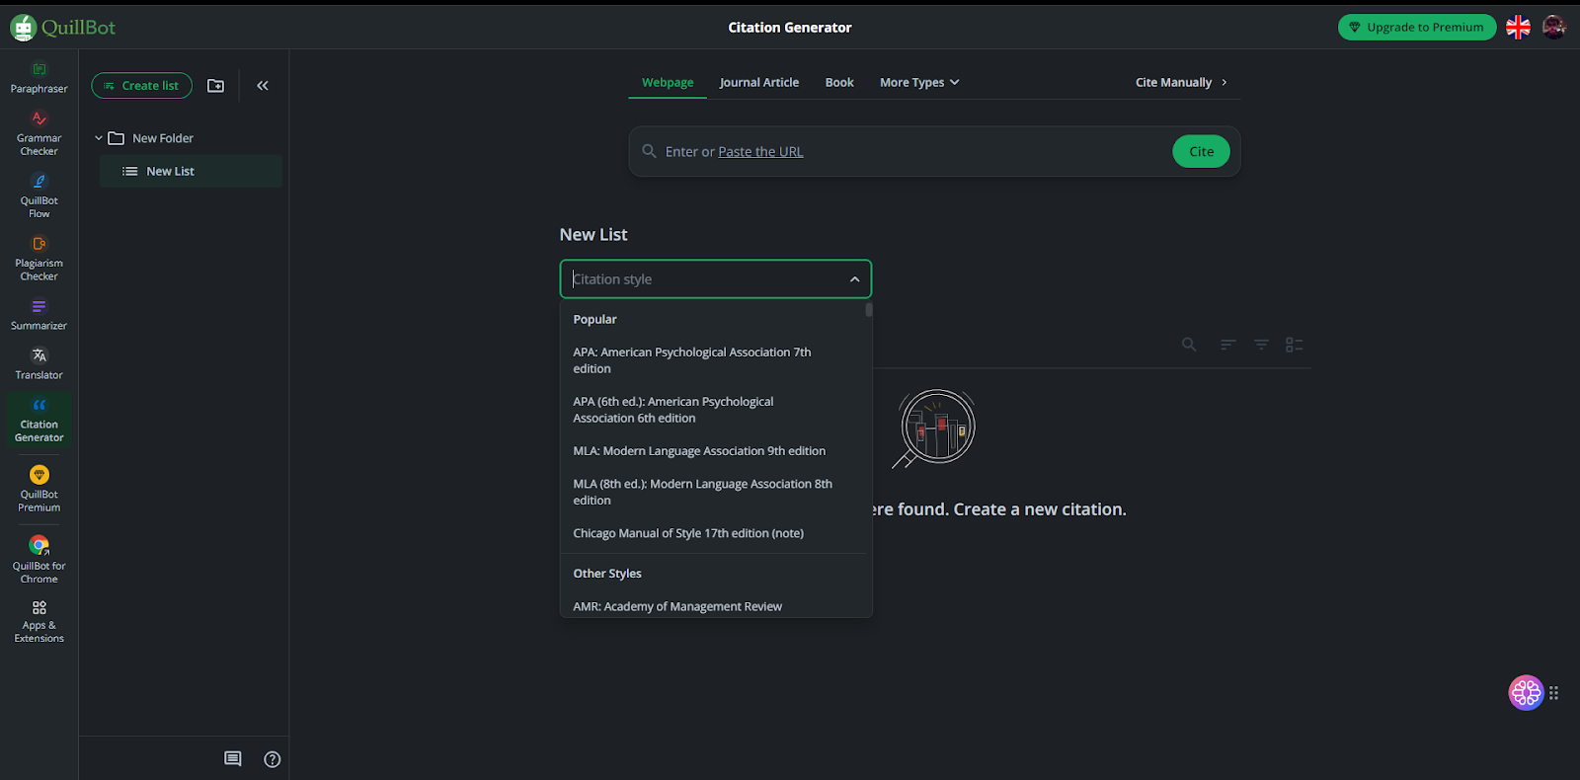This screenshot has height=780, width=1580.
Task: Choose MLA 9th edition citation style
Action: (713, 451)
